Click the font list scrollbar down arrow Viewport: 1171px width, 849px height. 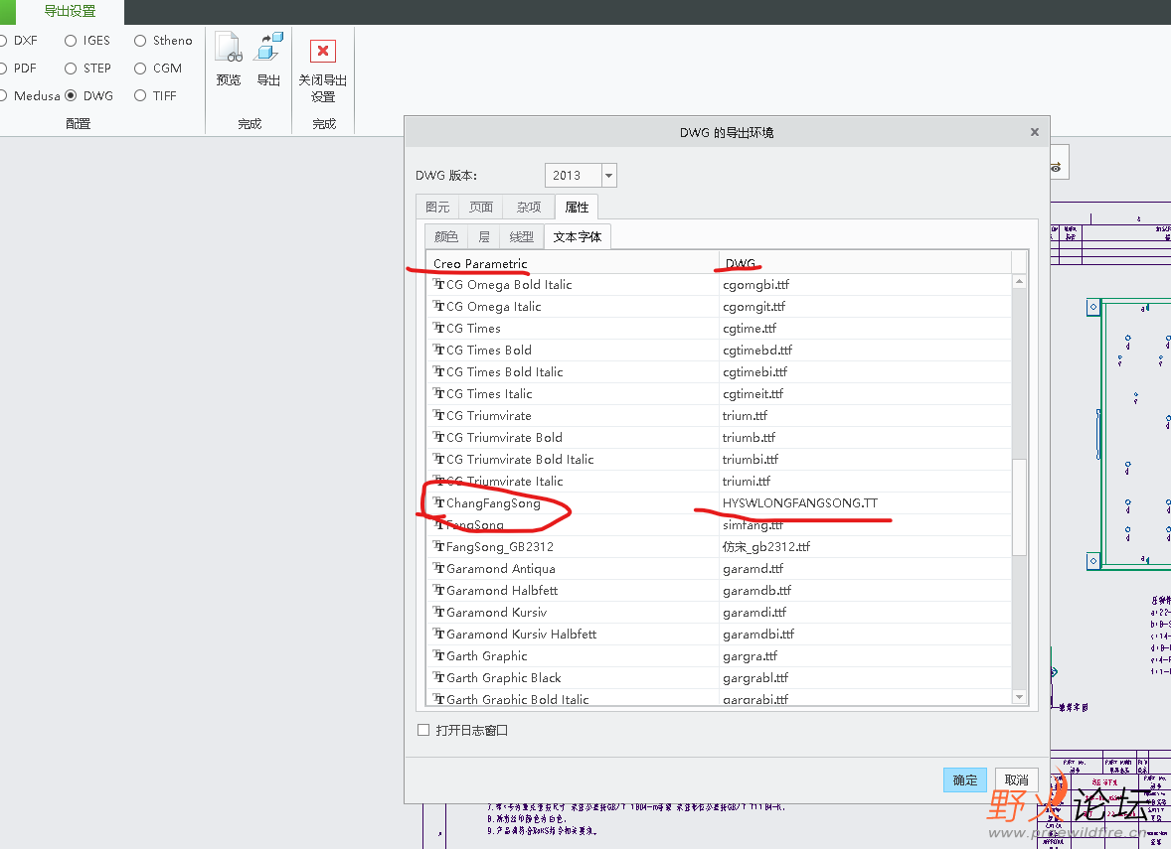click(x=1019, y=697)
